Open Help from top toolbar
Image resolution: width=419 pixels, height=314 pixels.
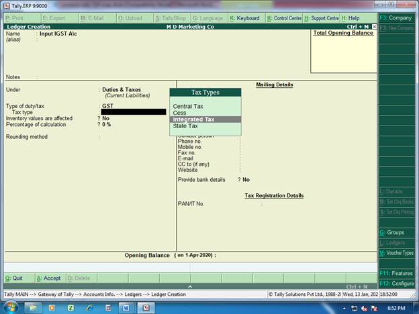click(359, 18)
